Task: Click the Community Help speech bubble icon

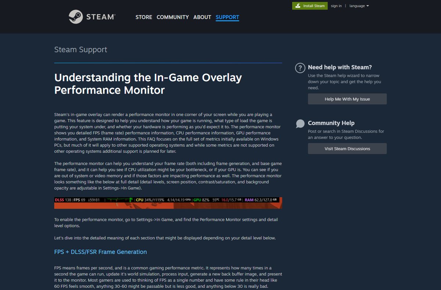Action: (x=300, y=124)
